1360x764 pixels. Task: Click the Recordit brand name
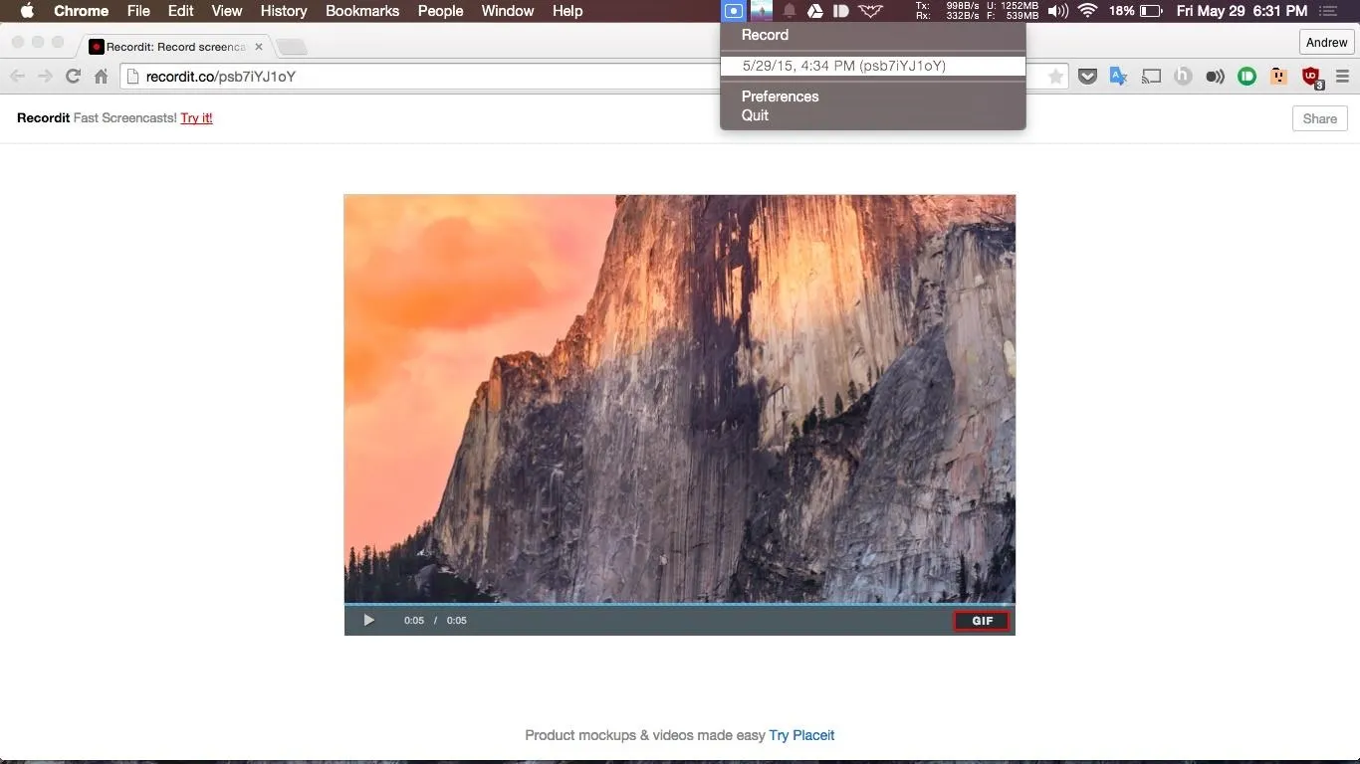coord(43,117)
